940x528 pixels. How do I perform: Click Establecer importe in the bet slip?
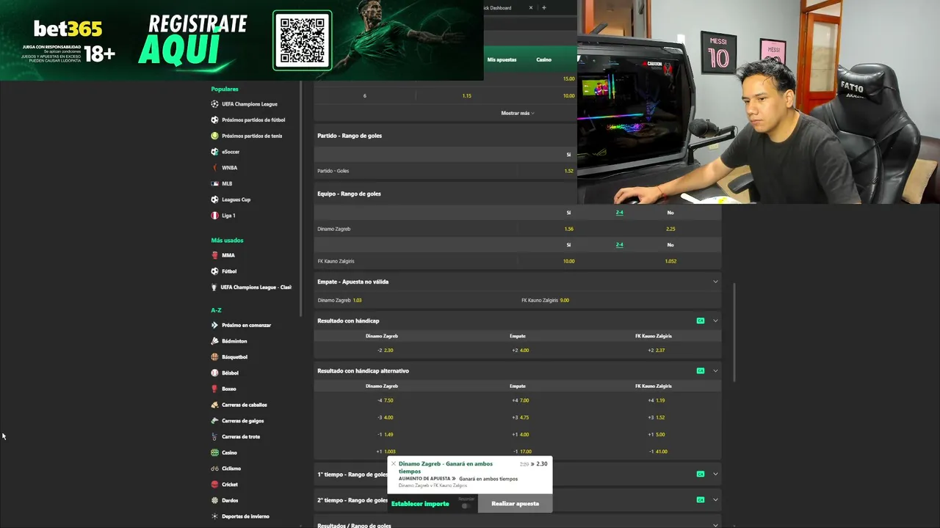pyautogui.click(x=420, y=504)
